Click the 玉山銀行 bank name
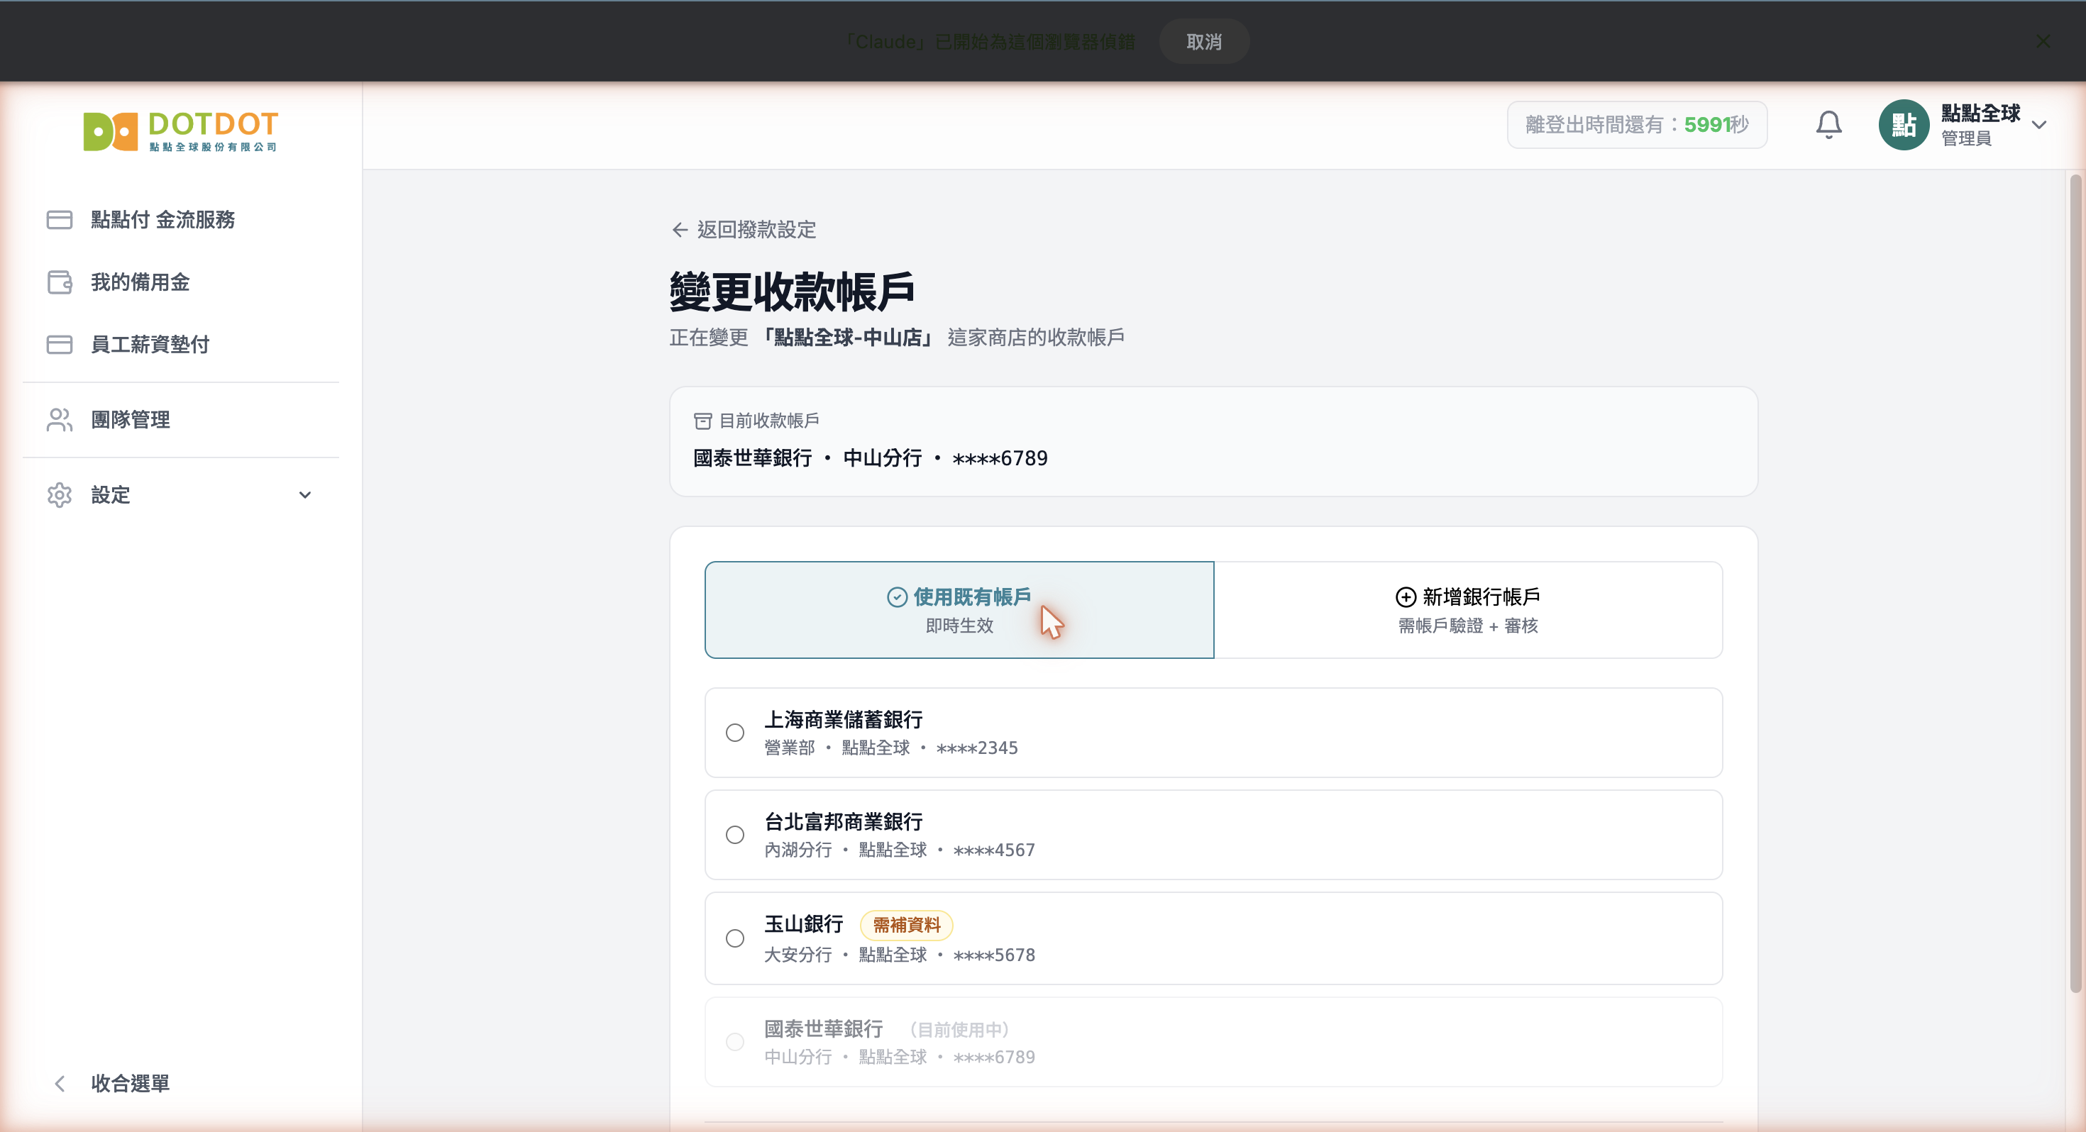This screenshot has height=1132, width=2086. tap(804, 924)
